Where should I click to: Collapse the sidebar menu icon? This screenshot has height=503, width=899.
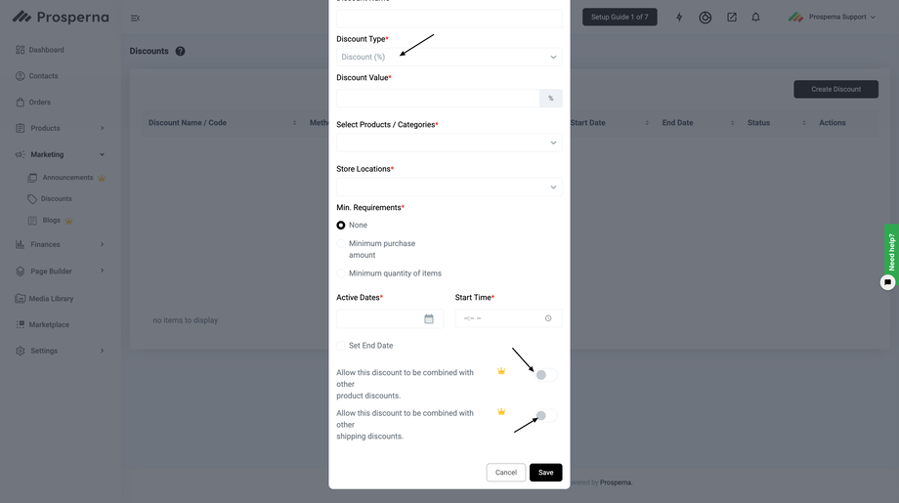click(135, 18)
